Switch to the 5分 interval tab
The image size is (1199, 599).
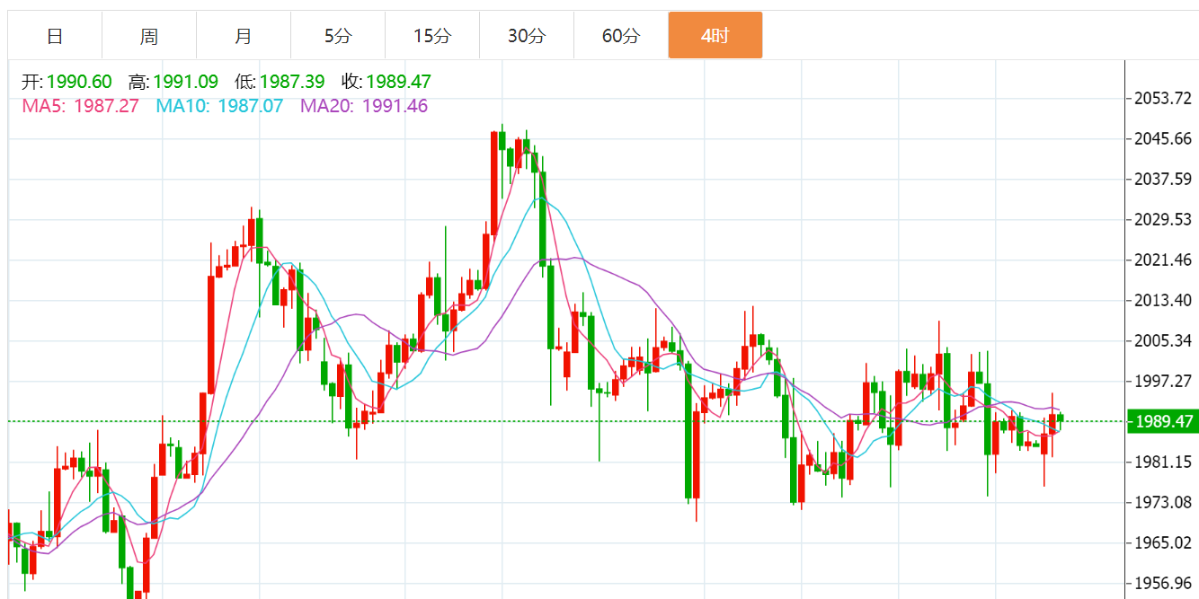coord(338,36)
